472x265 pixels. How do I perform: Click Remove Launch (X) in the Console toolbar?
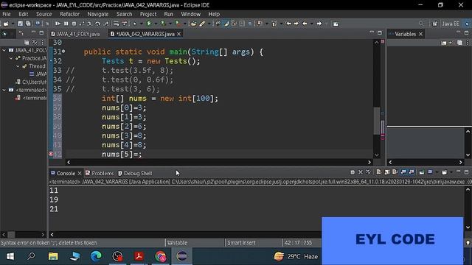point(361,172)
